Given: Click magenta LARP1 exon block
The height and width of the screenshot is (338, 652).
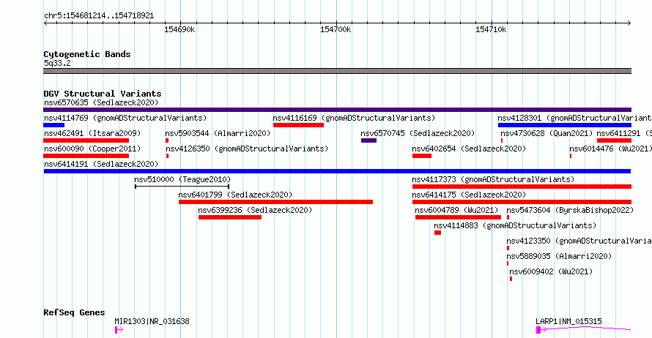Looking at the screenshot, I should (x=538, y=330).
